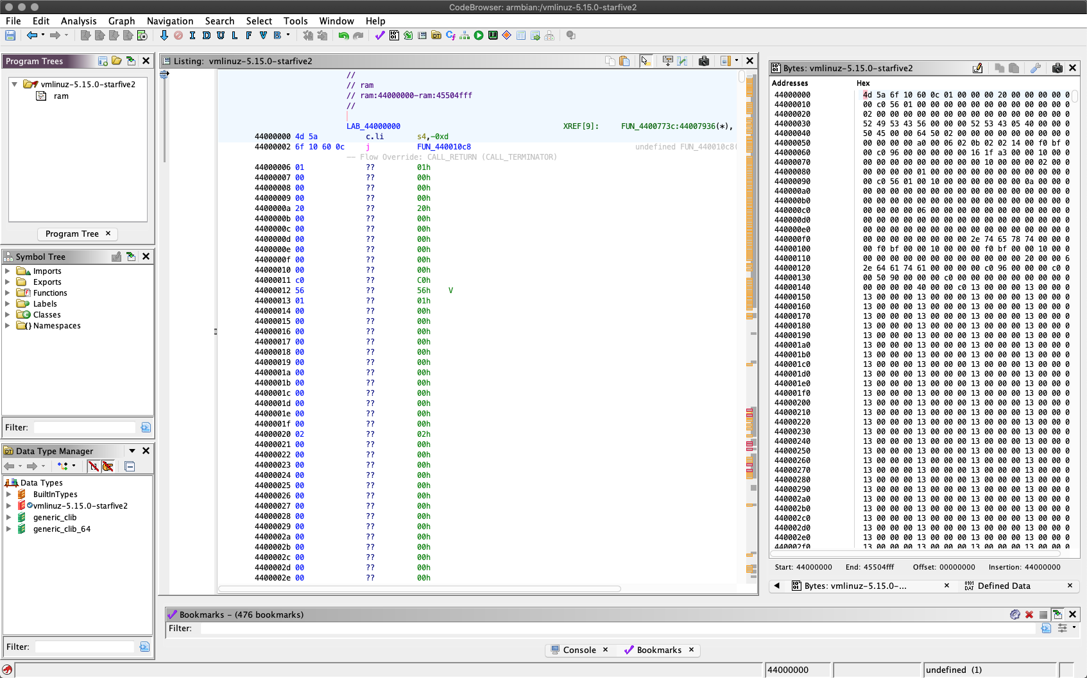Switch to the Console tab
The height and width of the screenshot is (678, 1087).
(579, 650)
